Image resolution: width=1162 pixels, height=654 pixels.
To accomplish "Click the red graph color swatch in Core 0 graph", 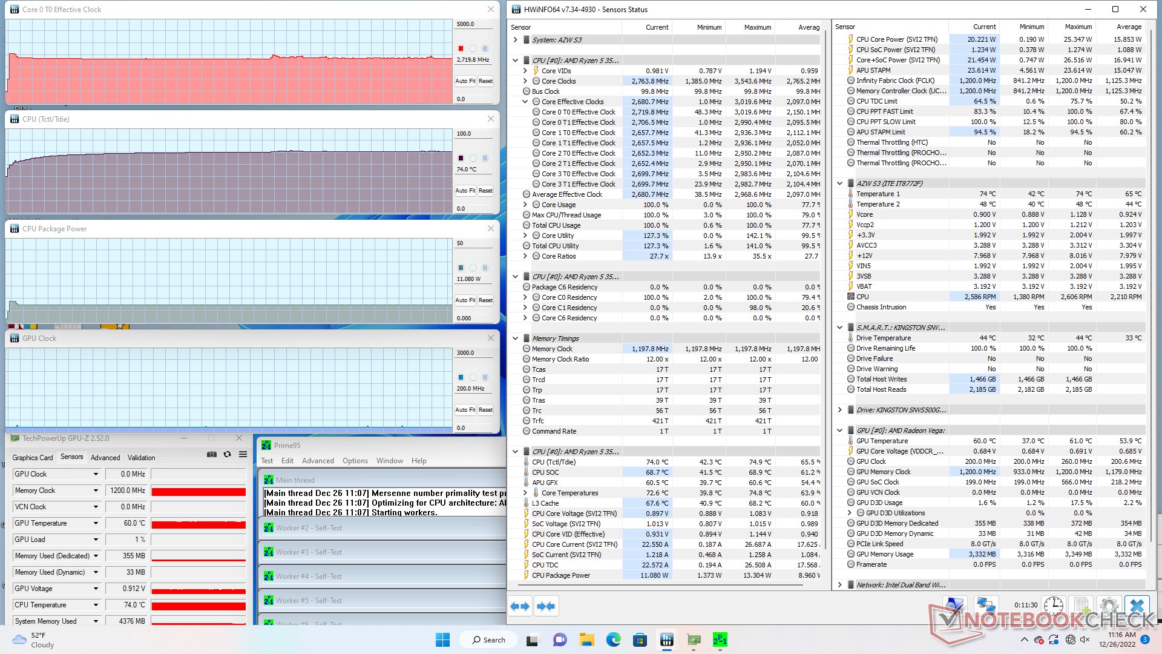I will pos(461,48).
